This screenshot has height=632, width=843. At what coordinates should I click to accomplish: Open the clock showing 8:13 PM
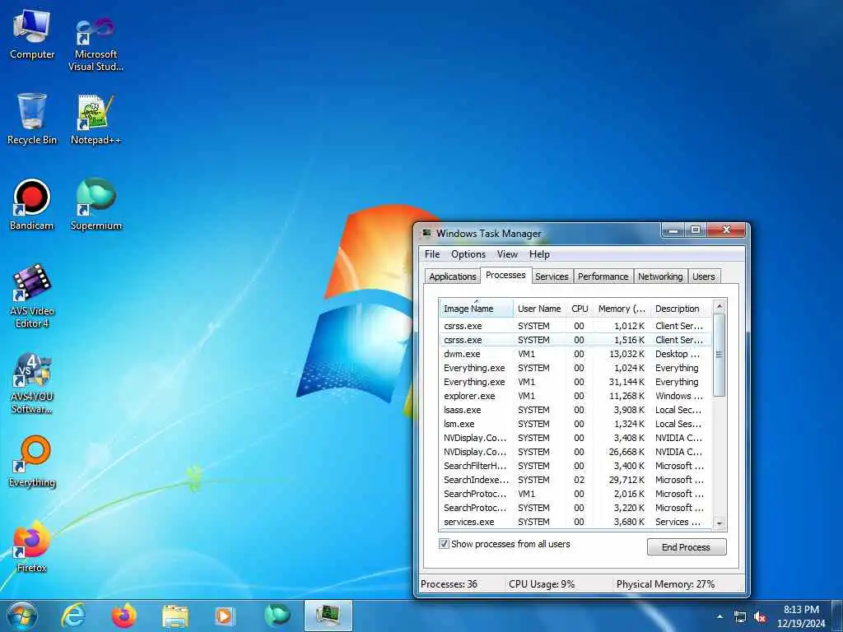tap(801, 616)
